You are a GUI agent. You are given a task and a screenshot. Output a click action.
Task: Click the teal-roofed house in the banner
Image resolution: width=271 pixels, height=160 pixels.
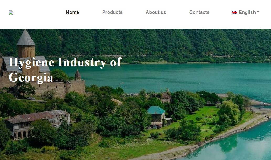click(x=156, y=117)
